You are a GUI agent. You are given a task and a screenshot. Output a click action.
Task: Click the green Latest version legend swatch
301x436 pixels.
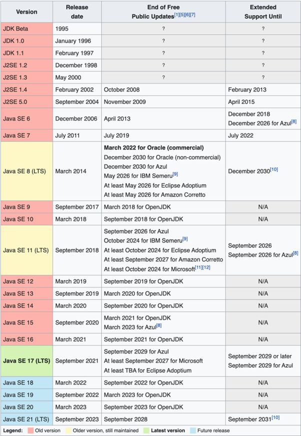coord(146,430)
